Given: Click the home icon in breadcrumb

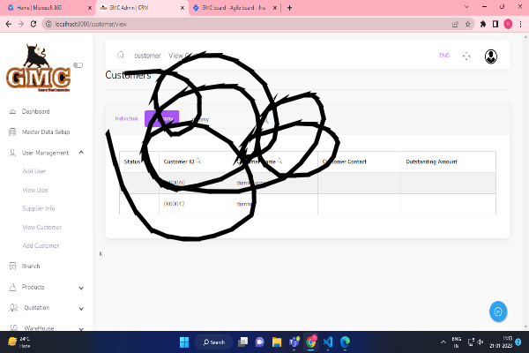Looking at the screenshot, I should (120, 56).
